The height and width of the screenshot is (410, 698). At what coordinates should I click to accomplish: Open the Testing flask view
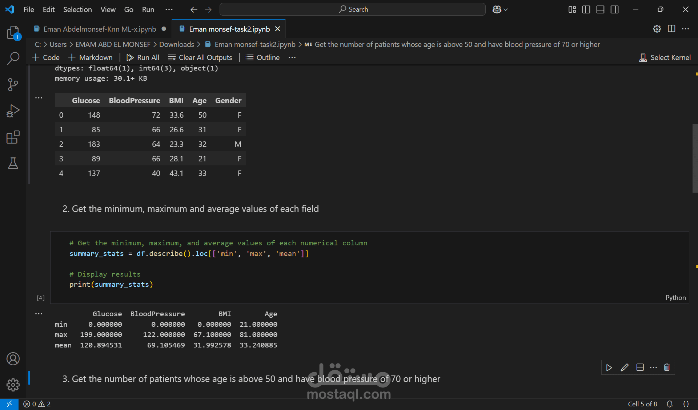tap(13, 164)
